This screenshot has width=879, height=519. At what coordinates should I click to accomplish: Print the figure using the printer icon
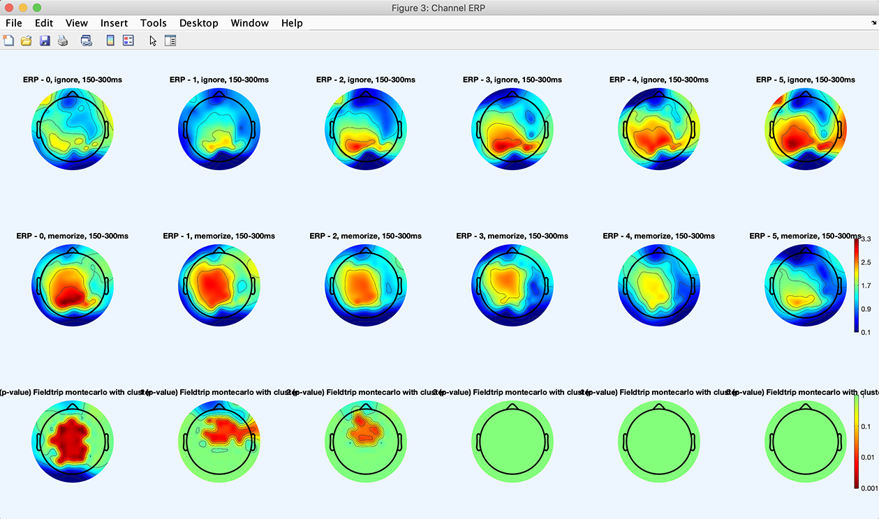63,40
